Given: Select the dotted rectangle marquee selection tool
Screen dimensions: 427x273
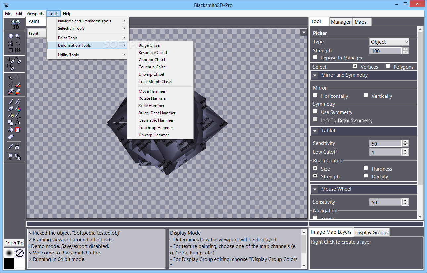Looking at the screenshot, I should [17, 77].
